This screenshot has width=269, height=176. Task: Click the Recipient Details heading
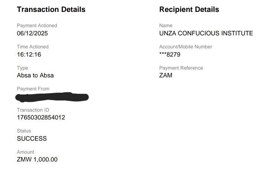click(189, 10)
